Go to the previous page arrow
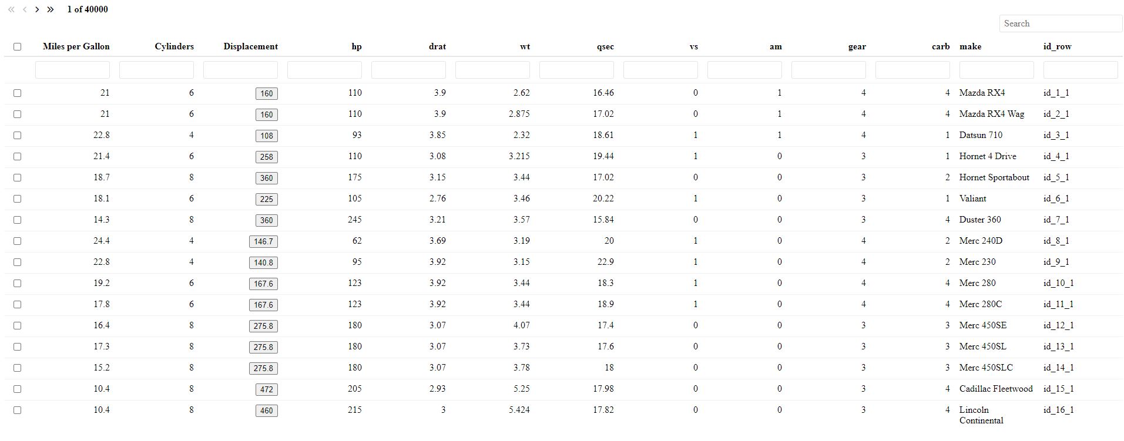Image resolution: width=1124 pixels, height=441 pixels. tap(25, 9)
